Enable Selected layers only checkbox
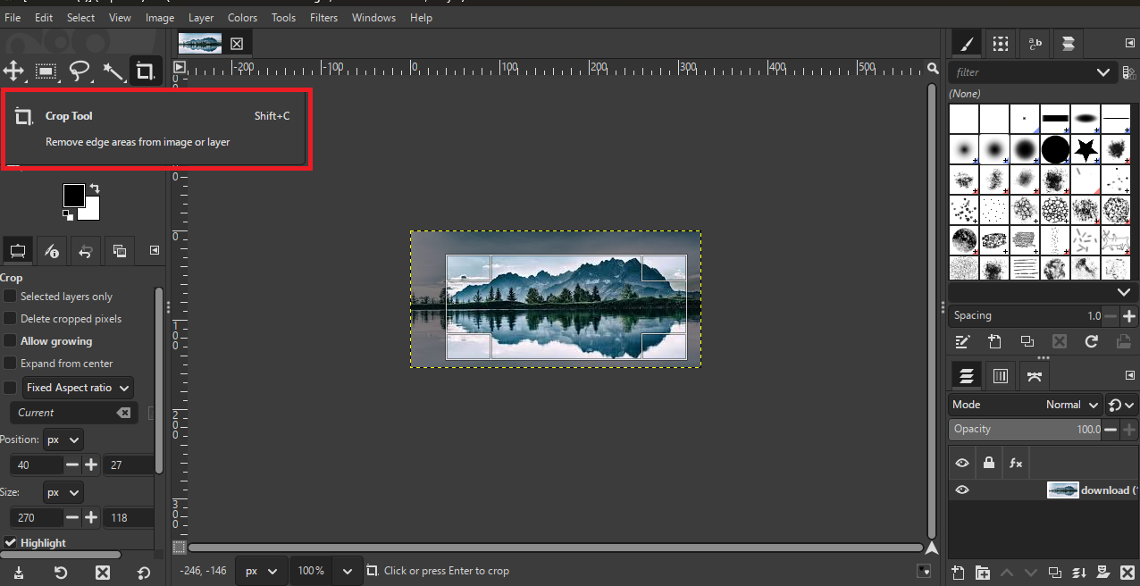Image resolution: width=1140 pixels, height=586 pixels. coord(10,296)
